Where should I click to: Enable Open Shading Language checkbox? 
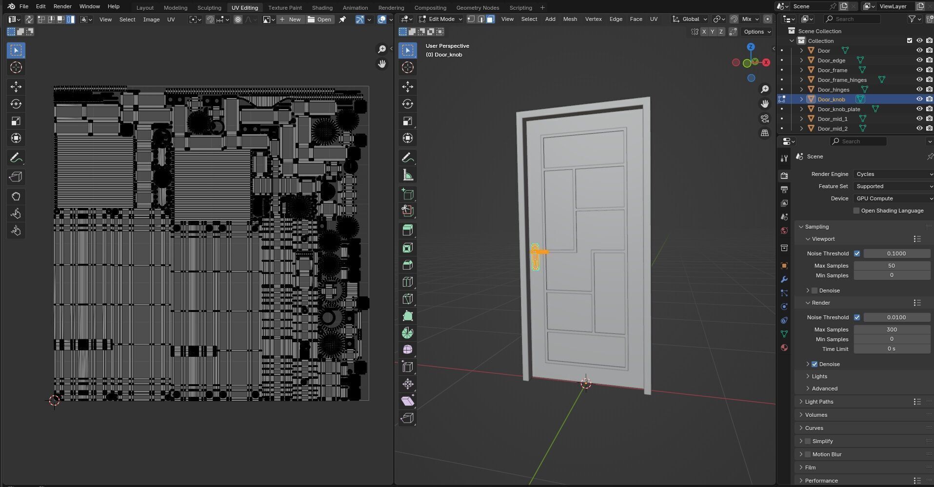pyautogui.click(x=856, y=211)
